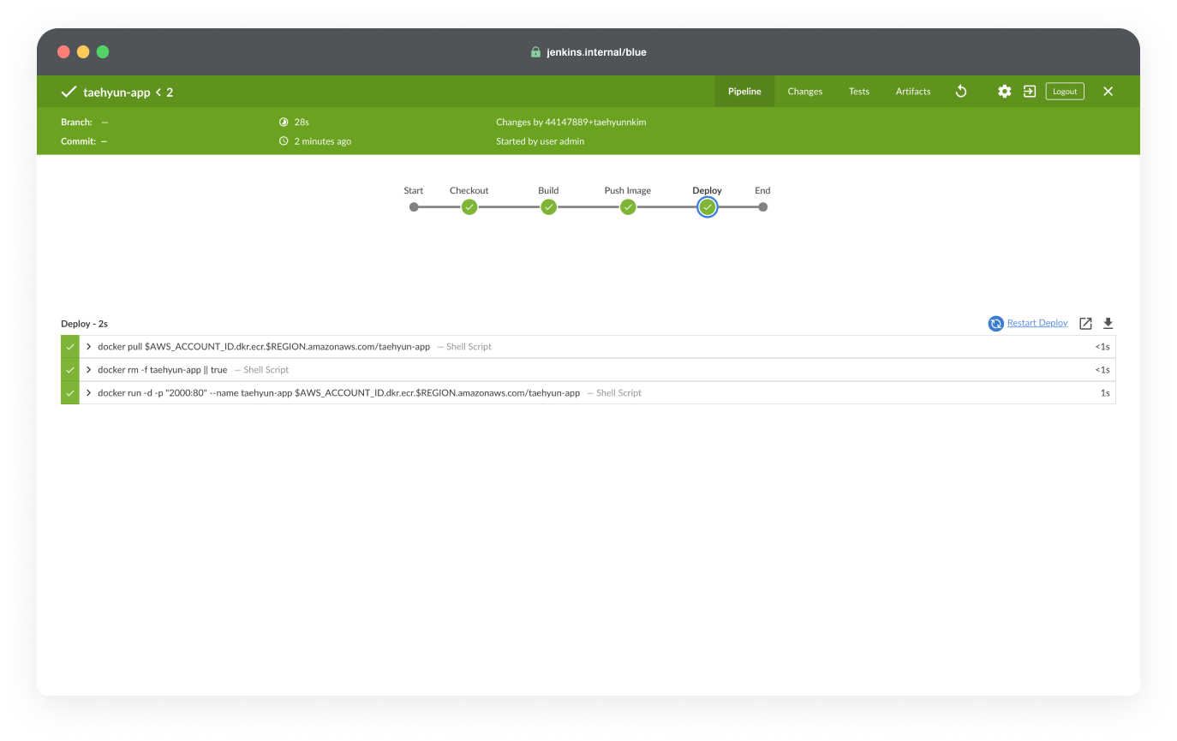Open pipeline settings gear icon
The height and width of the screenshot is (741, 1177).
point(1004,92)
